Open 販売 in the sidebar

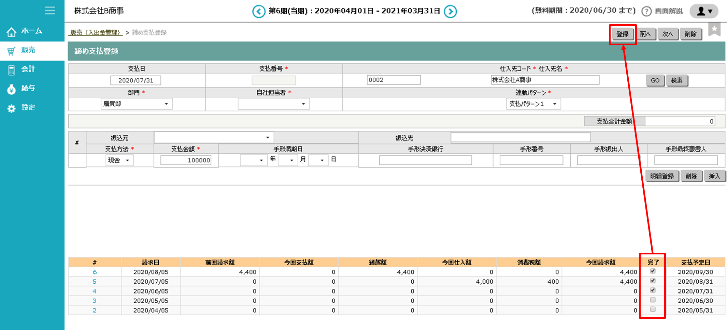pyautogui.click(x=32, y=50)
